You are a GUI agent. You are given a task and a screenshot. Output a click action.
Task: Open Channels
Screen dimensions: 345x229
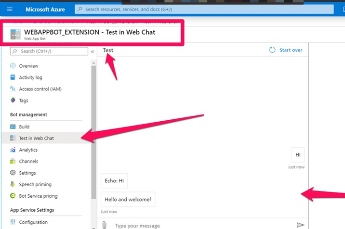point(28,161)
